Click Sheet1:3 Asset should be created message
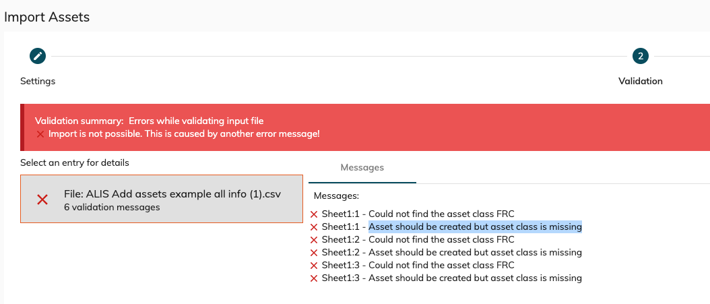The image size is (710, 304). [451, 278]
